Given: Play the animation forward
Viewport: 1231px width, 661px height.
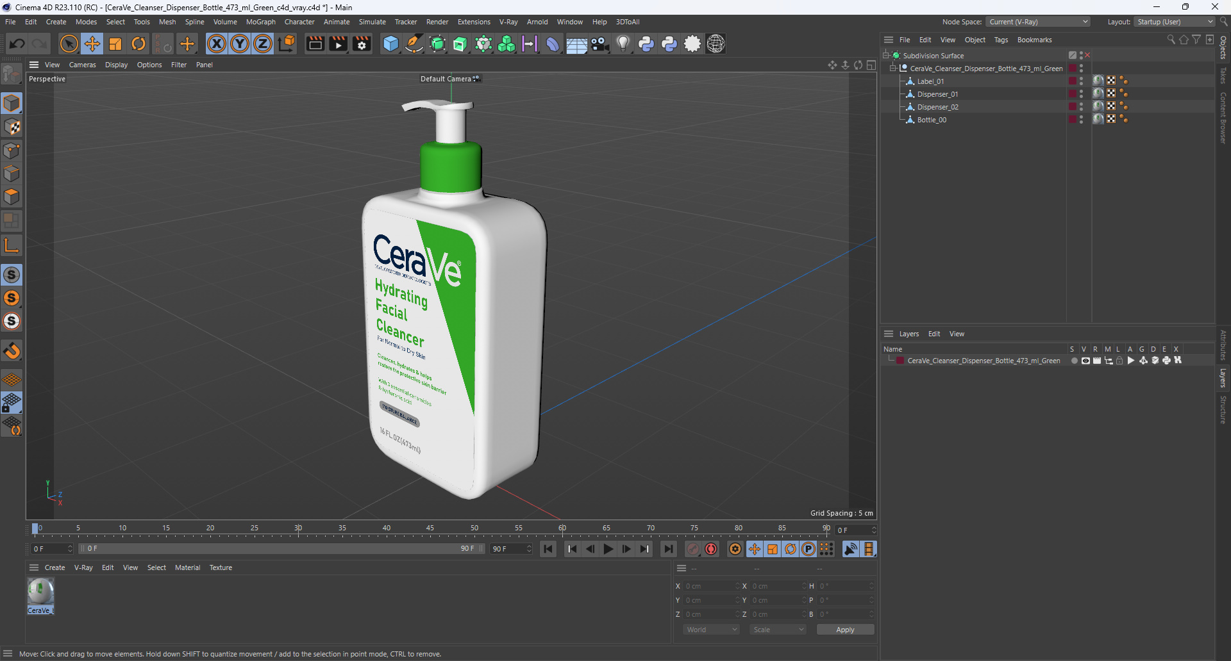Looking at the screenshot, I should tap(608, 549).
